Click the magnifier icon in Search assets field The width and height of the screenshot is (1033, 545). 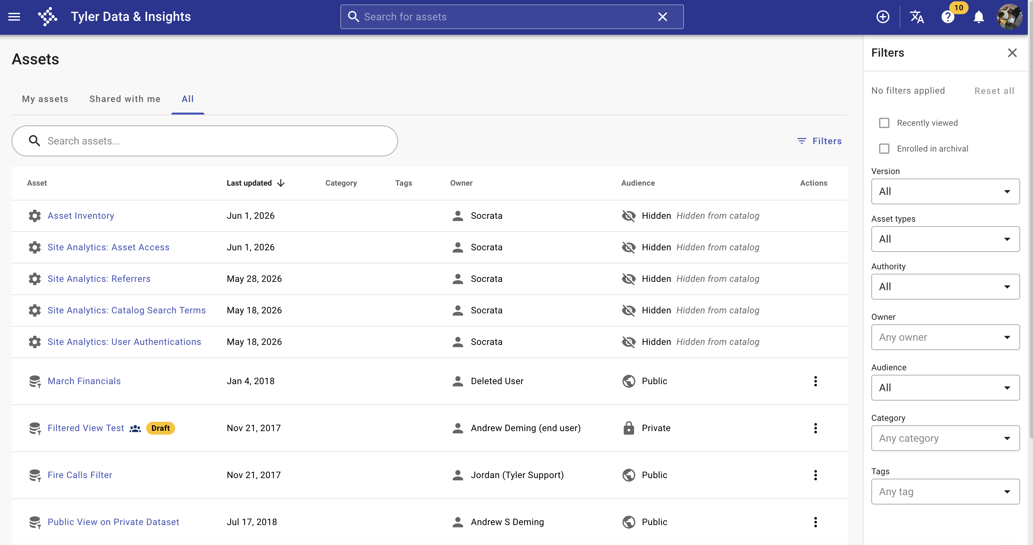point(34,141)
